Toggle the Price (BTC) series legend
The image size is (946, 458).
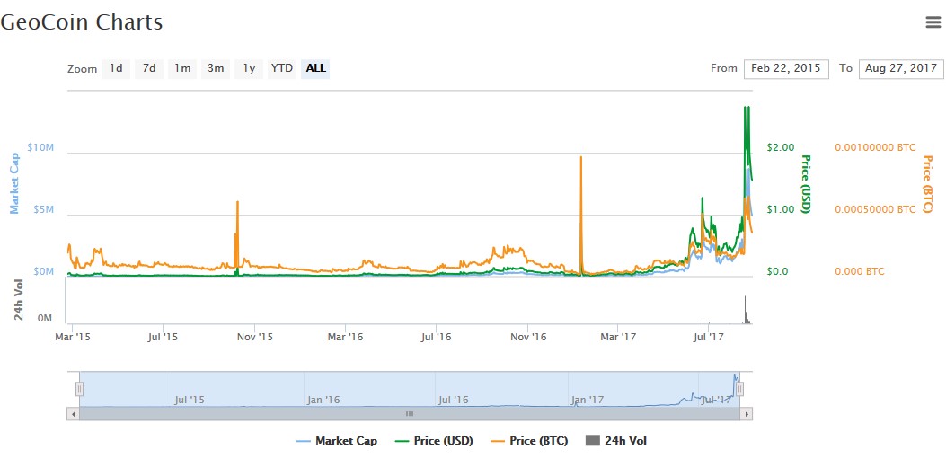click(529, 441)
